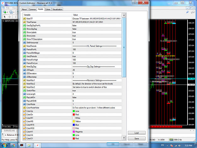The height and width of the screenshot is (148, 197).
Task: Click scrollbar up arrow in inputs list
Action: [x=124, y=15]
